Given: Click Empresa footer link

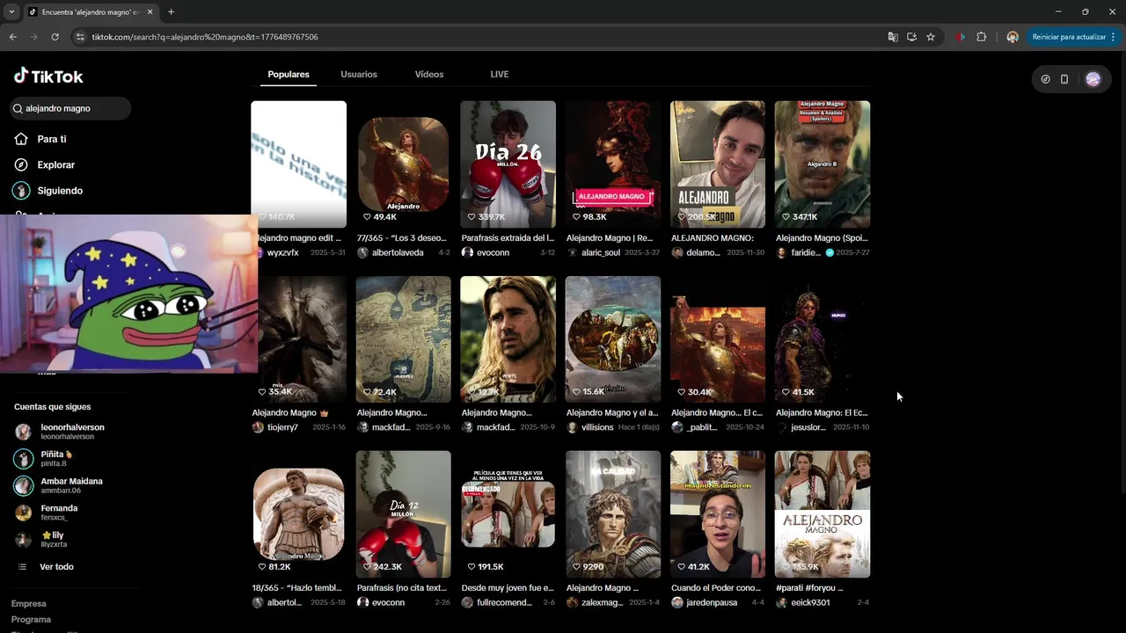Looking at the screenshot, I should click(29, 604).
